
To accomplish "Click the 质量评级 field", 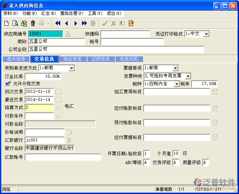I will (x=206, y=162).
